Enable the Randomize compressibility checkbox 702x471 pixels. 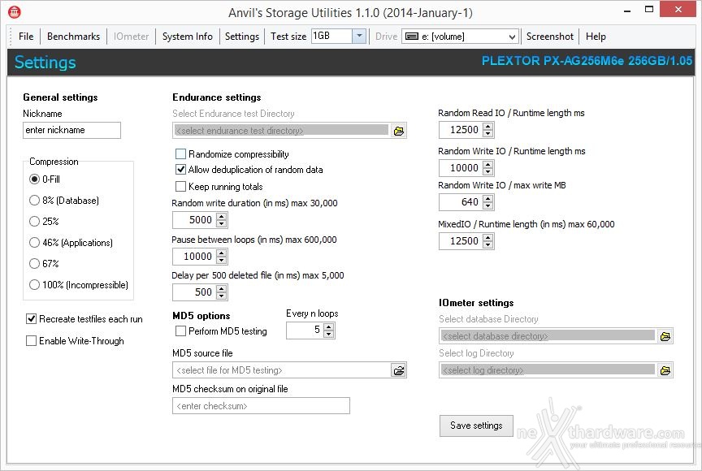[181, 154]
